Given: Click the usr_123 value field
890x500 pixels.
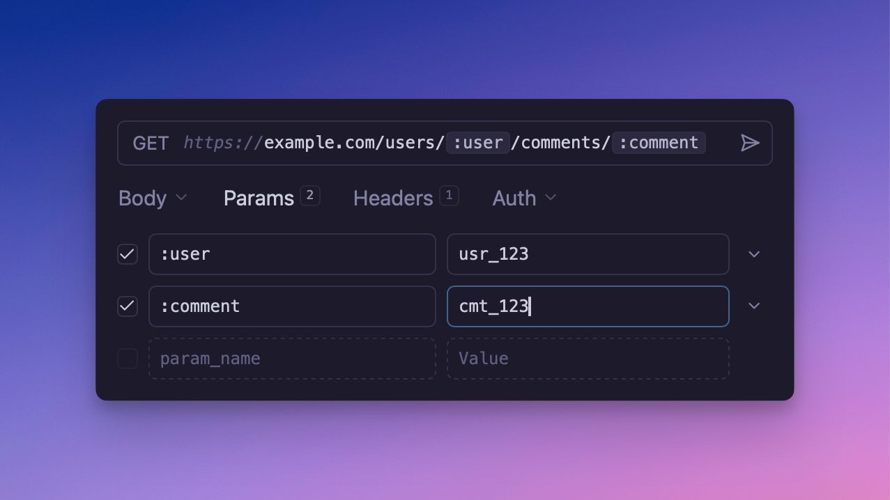Looking at the screenshot, I should (x=588, y=254).
